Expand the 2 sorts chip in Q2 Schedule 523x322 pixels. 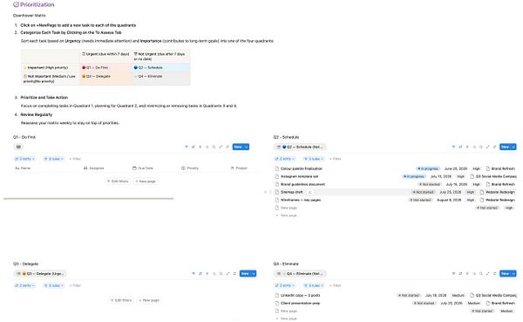click(x=284, y=159)
